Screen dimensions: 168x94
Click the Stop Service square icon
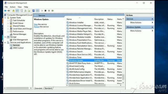tap(45, 11)
